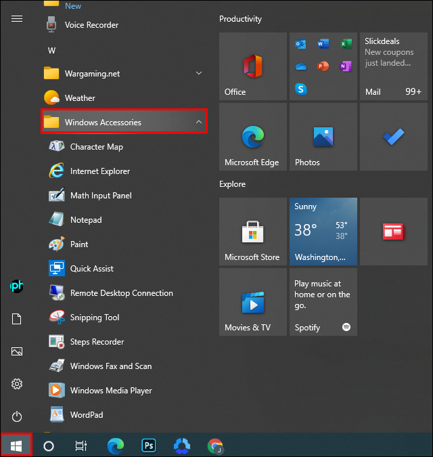Expand the Wargaming.net folder
The height and width of the screenshot is (457, 433).
coord(124,73)
